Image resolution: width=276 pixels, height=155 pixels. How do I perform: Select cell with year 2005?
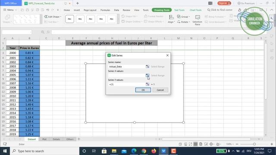[13, 74]
